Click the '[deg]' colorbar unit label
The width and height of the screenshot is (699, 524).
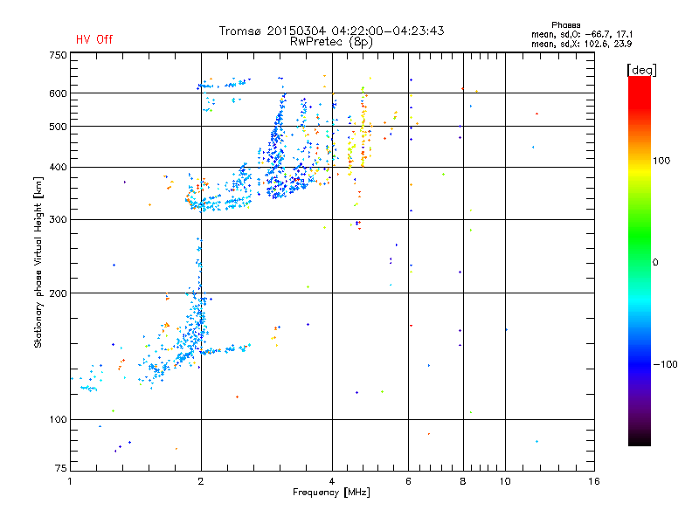[641, 70]
